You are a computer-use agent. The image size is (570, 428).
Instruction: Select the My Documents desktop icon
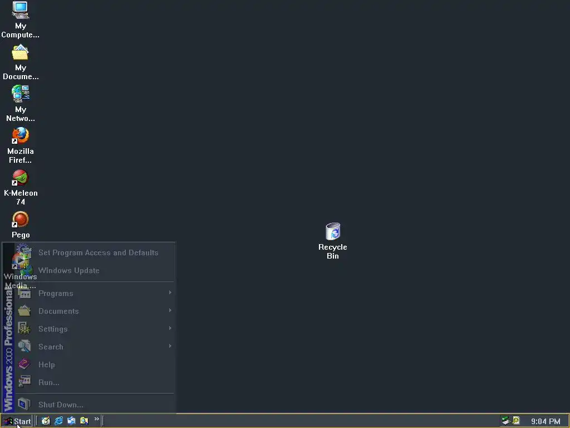(21, 62)
